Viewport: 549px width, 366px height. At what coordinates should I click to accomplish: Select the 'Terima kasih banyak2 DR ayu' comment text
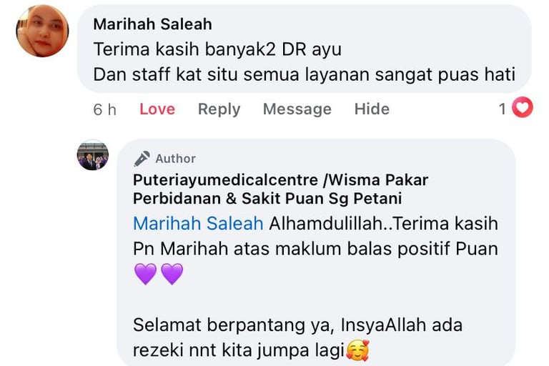(217, 49)
